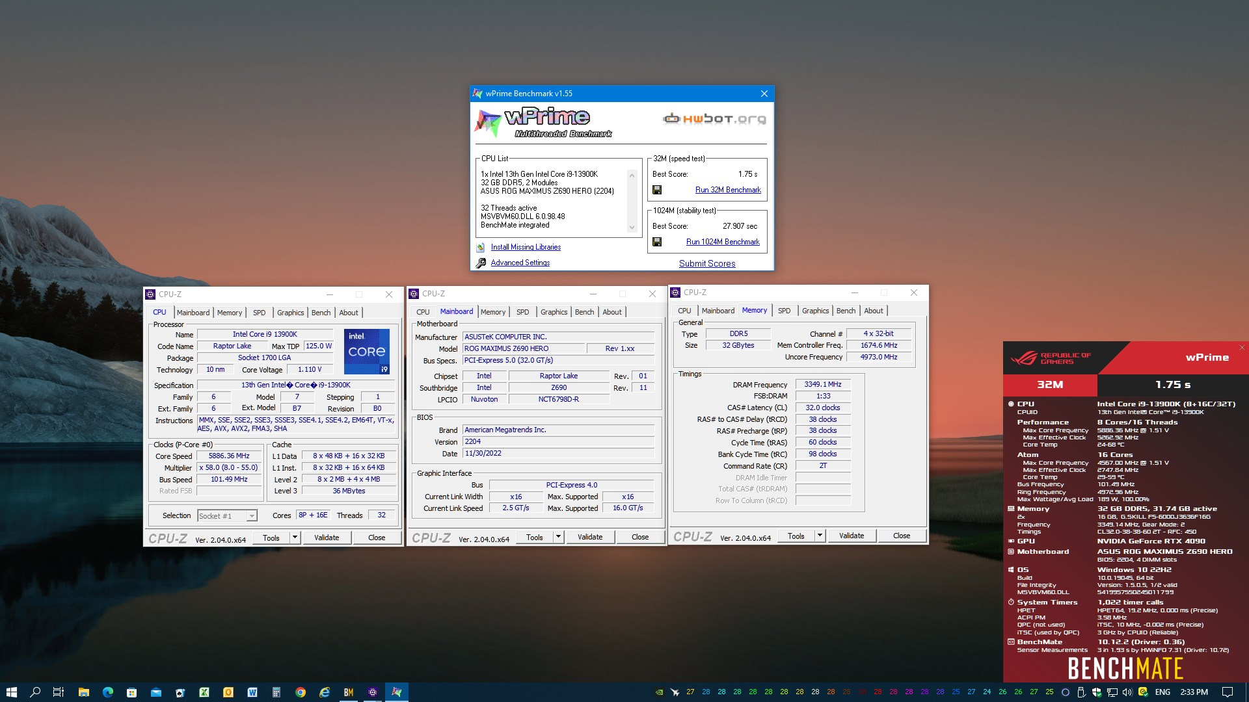Viewport: 1249px width, 702px height.
Task: Switch to BenchMate taskbar icon
Action: coord(349,692)
